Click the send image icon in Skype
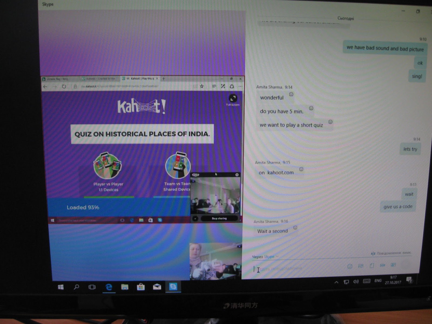Image resolution: width=432 pixels, height=324 pixels. tap(361, 266)
